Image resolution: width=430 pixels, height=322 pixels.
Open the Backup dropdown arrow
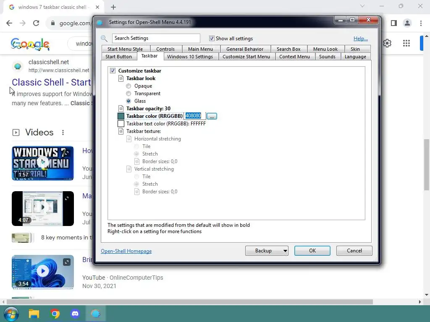285,251
